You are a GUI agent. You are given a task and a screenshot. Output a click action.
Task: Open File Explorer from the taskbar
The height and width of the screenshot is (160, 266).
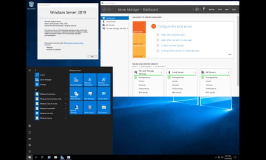coord(56,157)
